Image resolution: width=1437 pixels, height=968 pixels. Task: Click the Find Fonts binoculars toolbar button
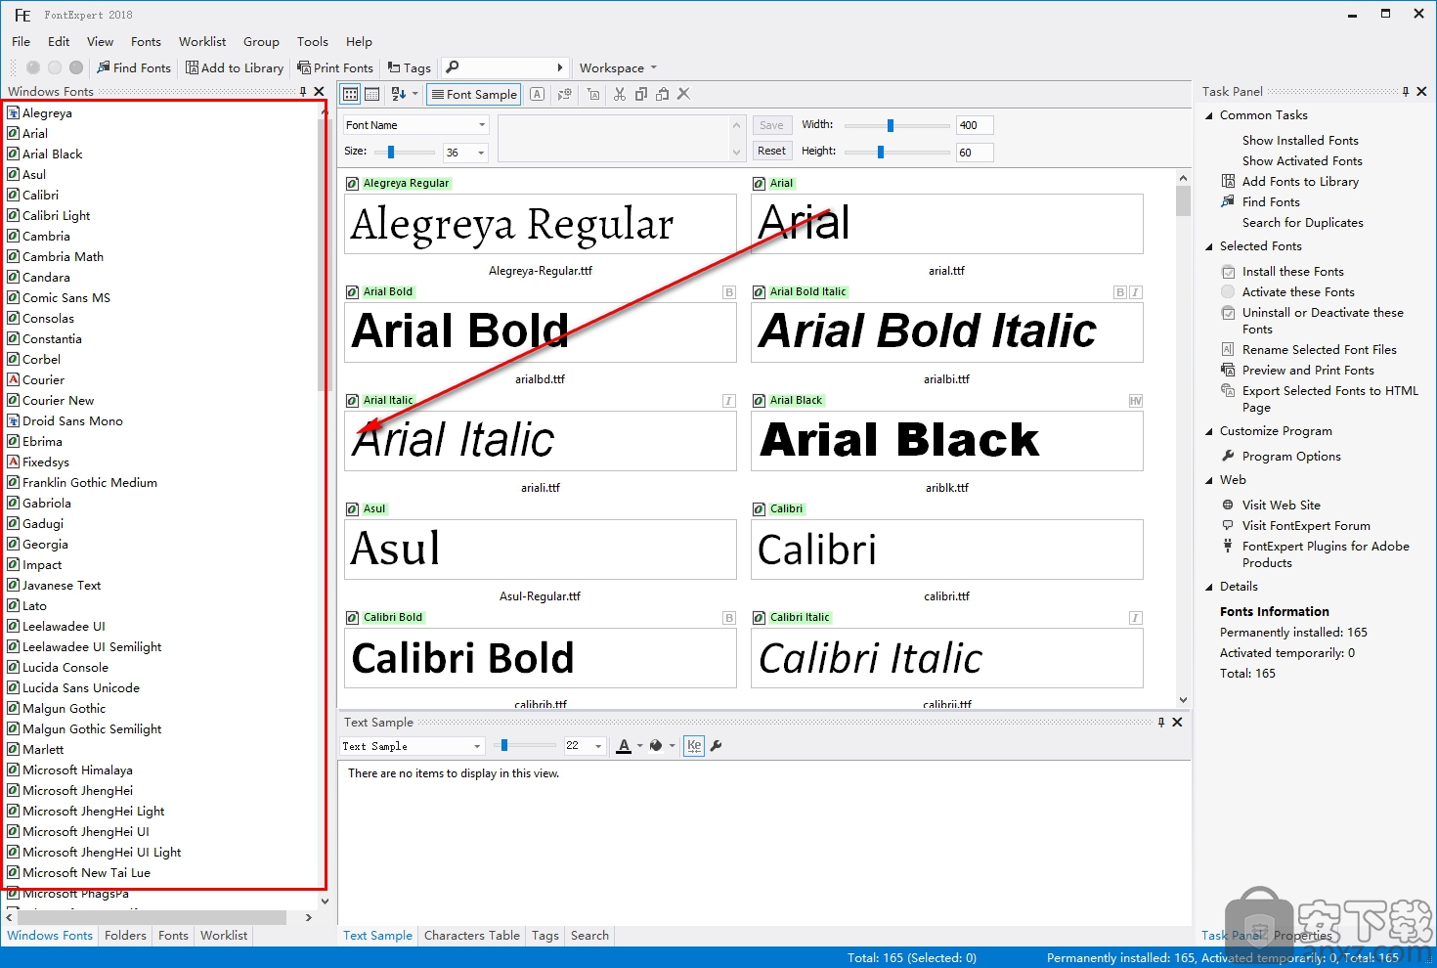[x=134, y=67]
